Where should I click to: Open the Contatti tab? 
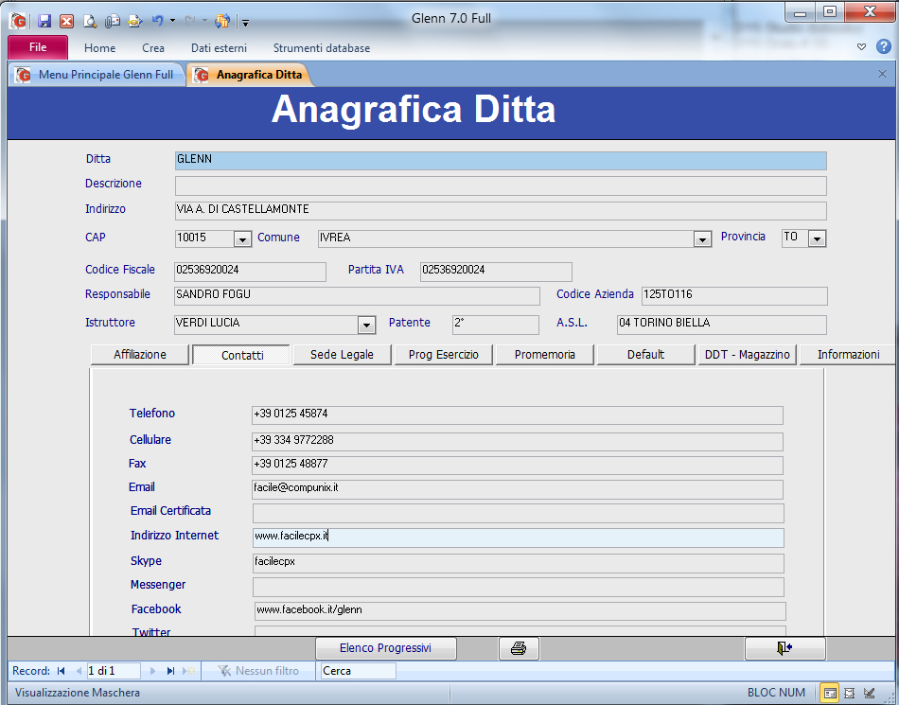[x=242, y=356]
